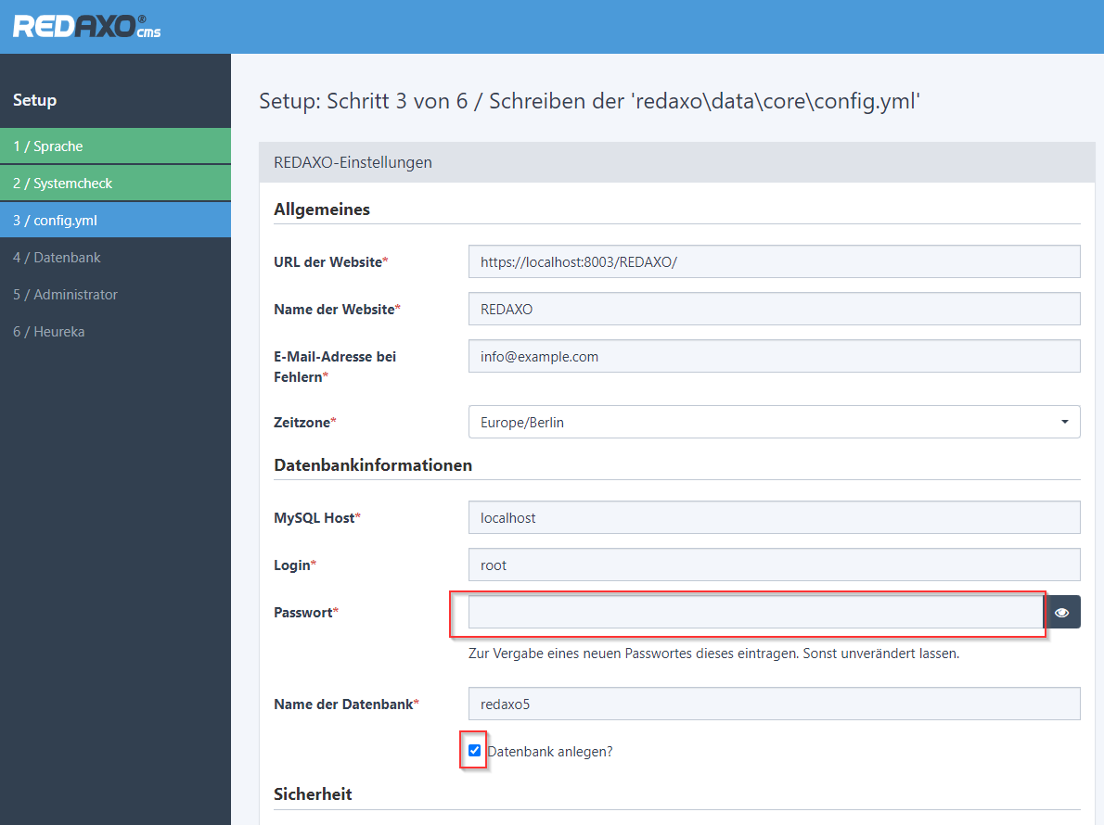The height and width of the screenshot is (825, 1104).
Task: Click the password hint text 'Zur Vergabe eines neuen Passwortes'
Action: tap(714, 654)
